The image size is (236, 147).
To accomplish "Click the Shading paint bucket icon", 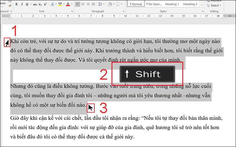I will 110,4.
